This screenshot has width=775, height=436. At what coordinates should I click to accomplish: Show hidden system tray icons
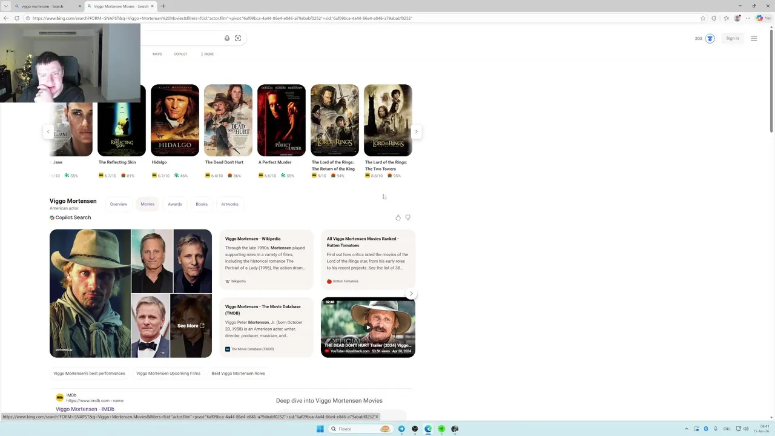tap(687, 429)
